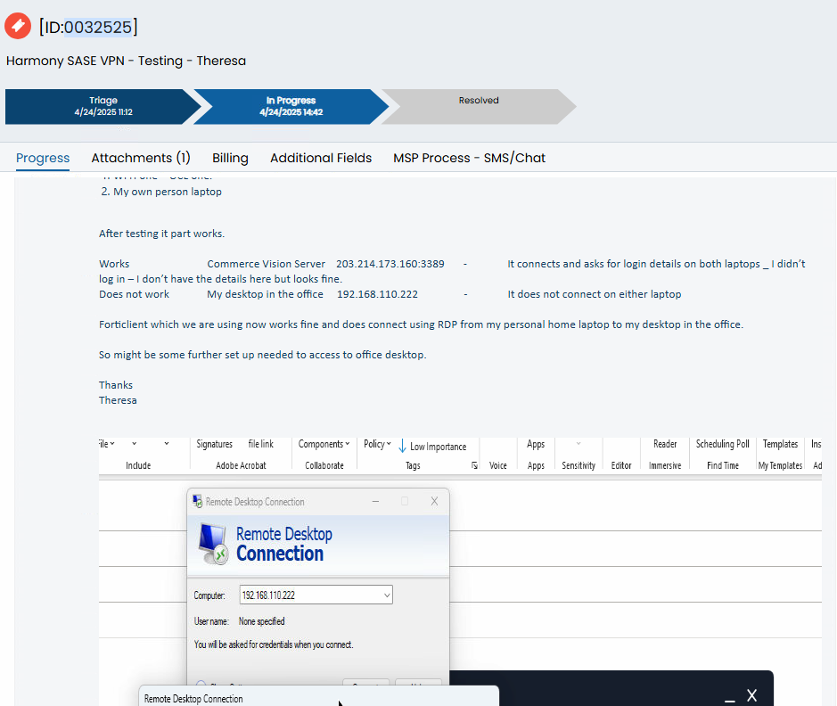Click the Remote Desktop Connection title bar icon
837x706 pixels.
pos(198,501)
